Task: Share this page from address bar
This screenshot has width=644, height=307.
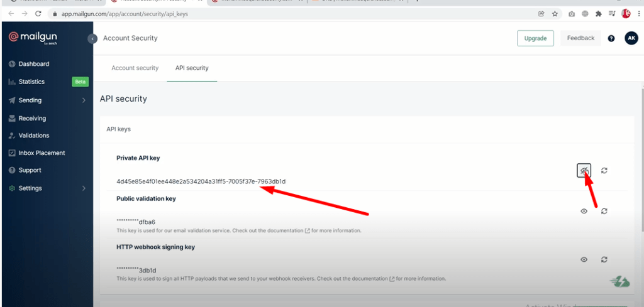Action: (x=541, y=14)
